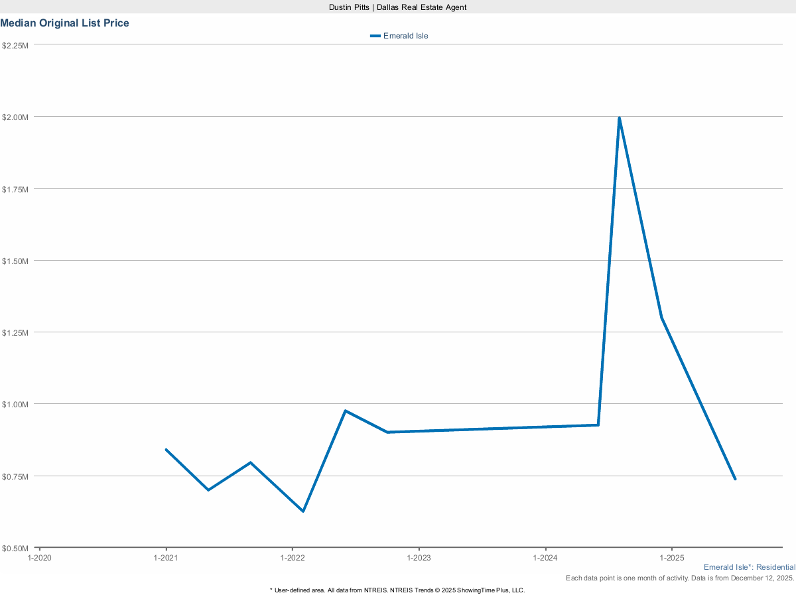Select the 1-2020 x-axis label
This screenshot has height=597, width=796.
[x=39, y=559]
